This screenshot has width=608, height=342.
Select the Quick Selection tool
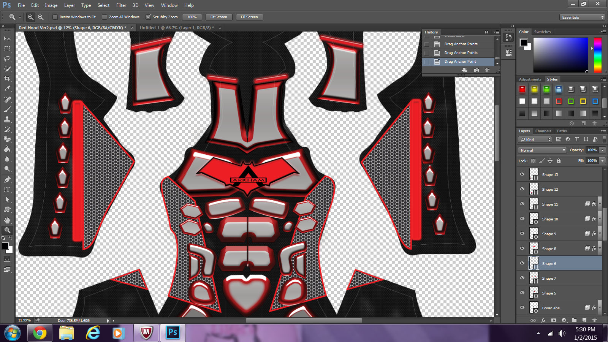(7, 69)
